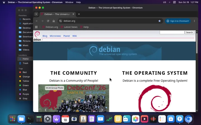Click the DC26 Group Photo label
Viewport: 201px width, 125px height.
[x=54, y=88]
